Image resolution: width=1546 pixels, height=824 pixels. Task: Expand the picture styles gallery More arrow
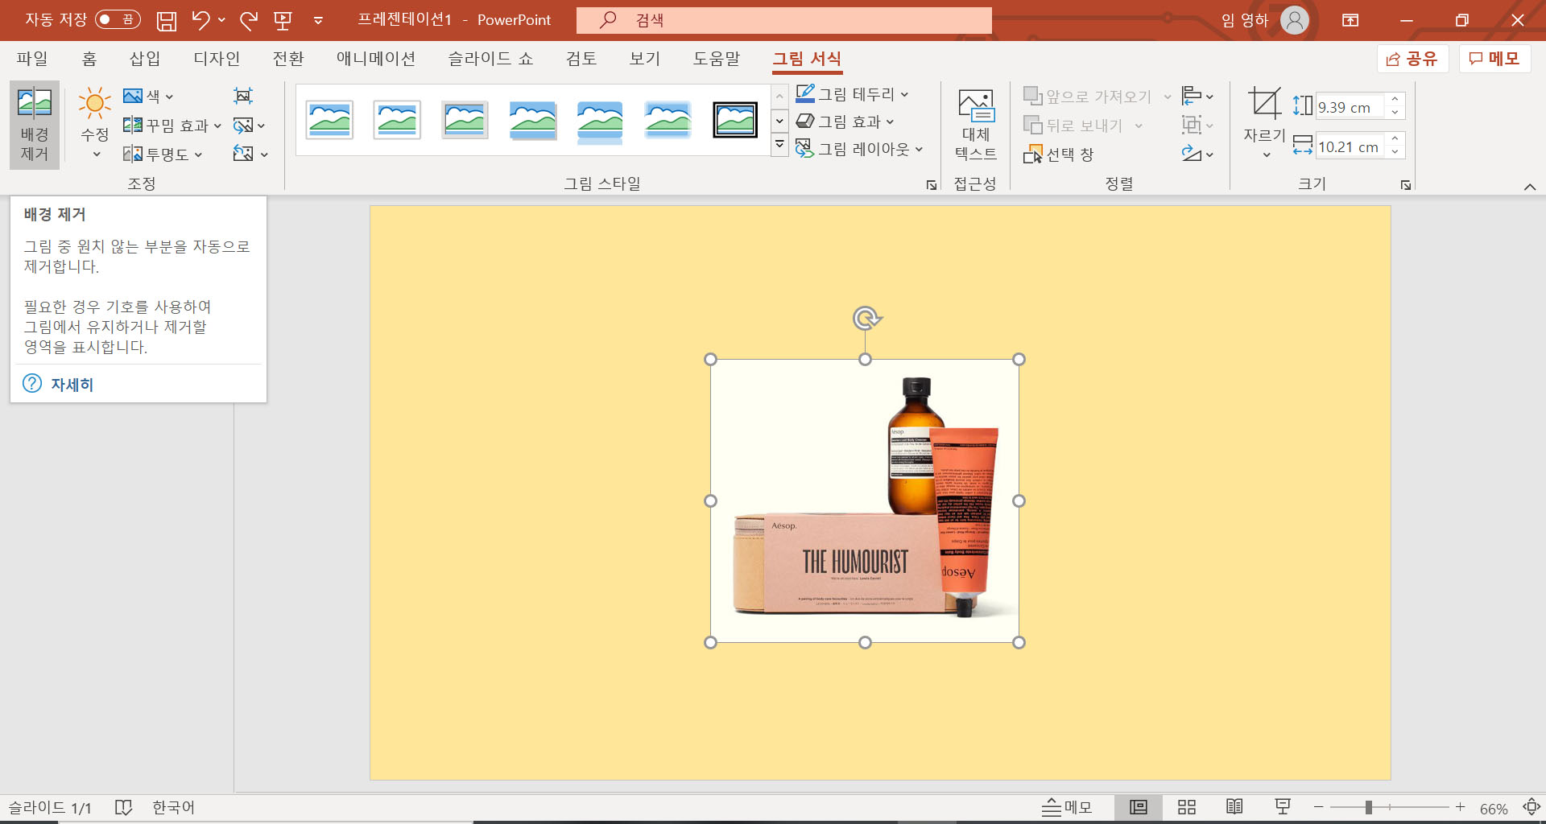point(779,146)
